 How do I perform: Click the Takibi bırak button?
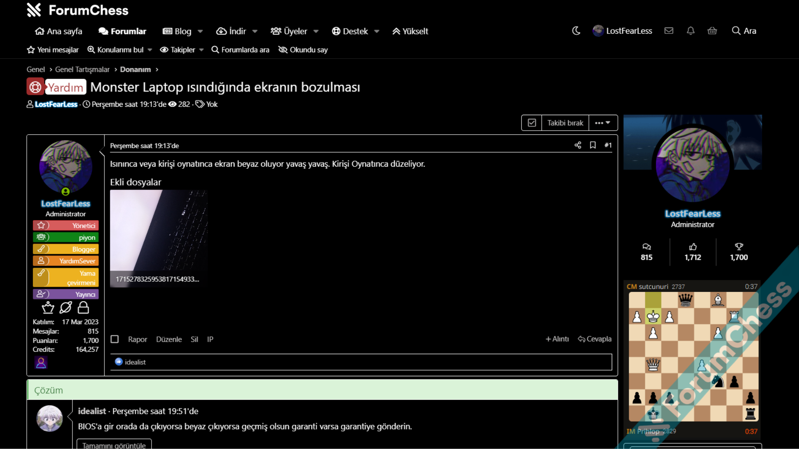pyautogui.click(x=565, y=123)
